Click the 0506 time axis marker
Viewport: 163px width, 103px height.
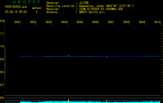[95, 22]
